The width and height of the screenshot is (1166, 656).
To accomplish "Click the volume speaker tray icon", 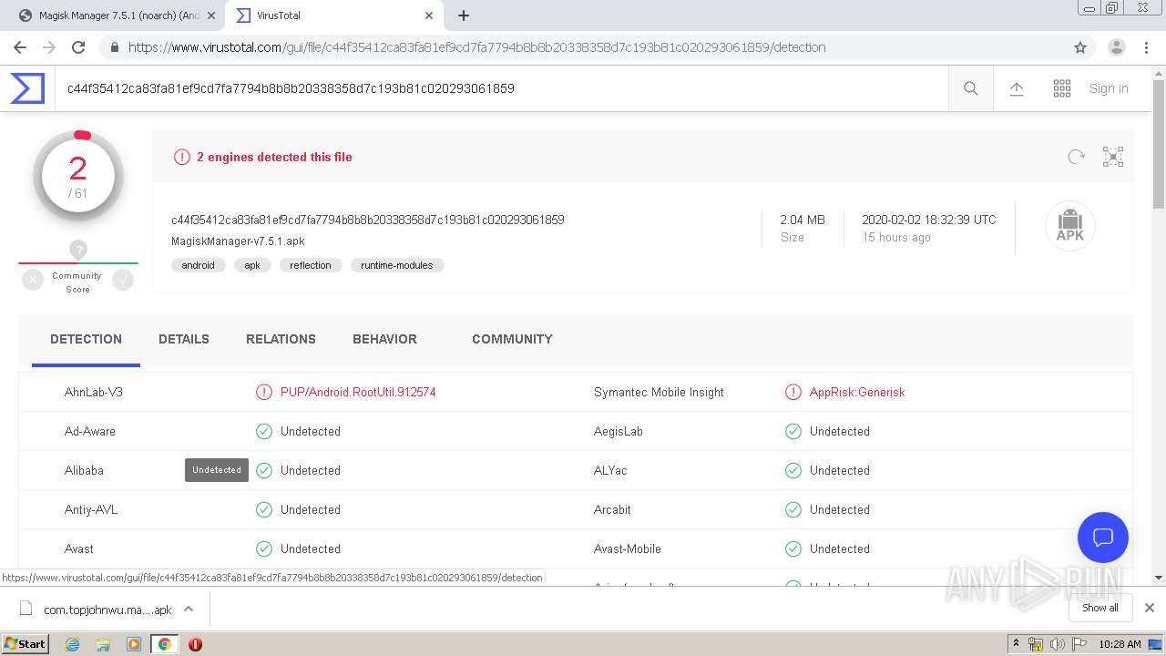I will [x=1058, y=644].
